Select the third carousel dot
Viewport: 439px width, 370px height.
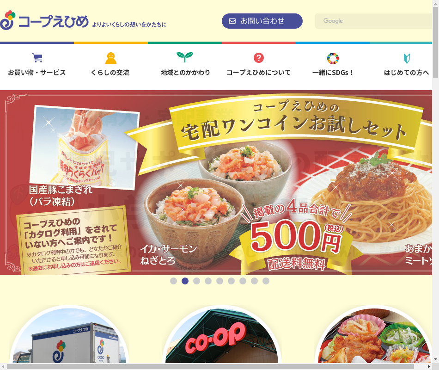pos(196,281)
